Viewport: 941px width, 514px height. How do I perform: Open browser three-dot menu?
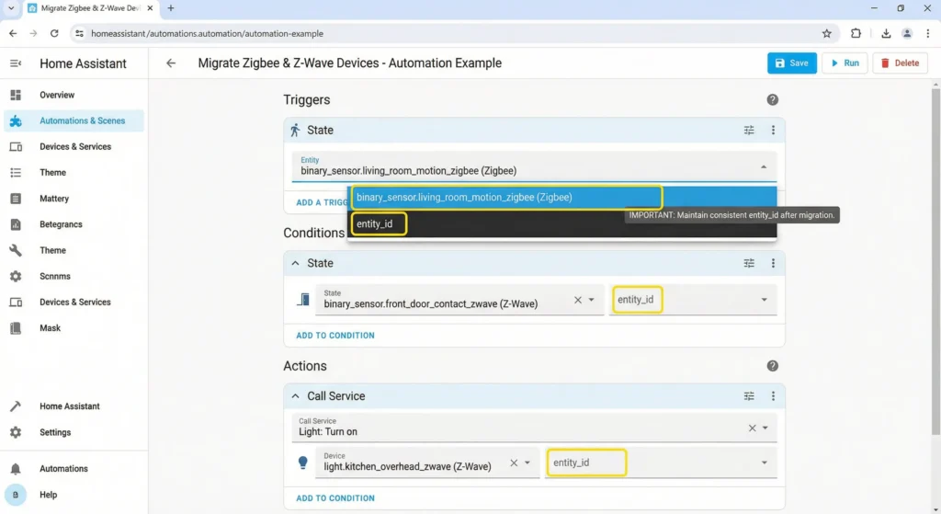[x=928, y=34]
